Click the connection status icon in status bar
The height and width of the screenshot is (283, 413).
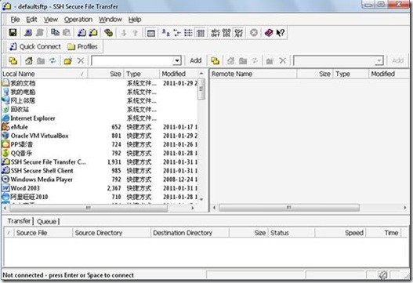(x=382, y=275)
